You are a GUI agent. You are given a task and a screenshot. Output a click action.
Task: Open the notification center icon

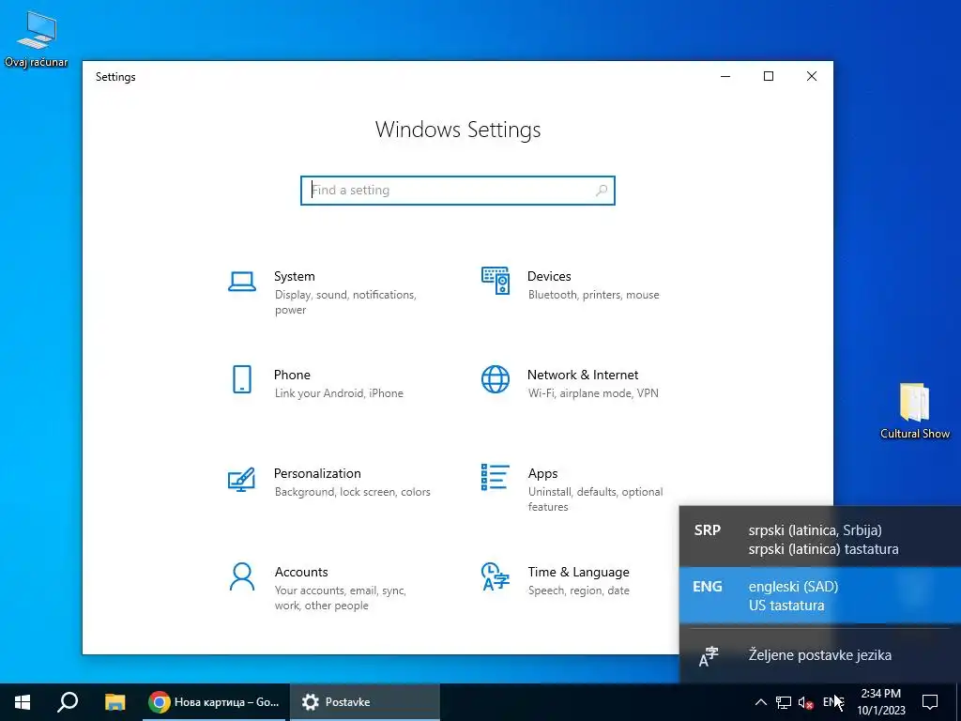pyautogui.click(x=930, y=702)
